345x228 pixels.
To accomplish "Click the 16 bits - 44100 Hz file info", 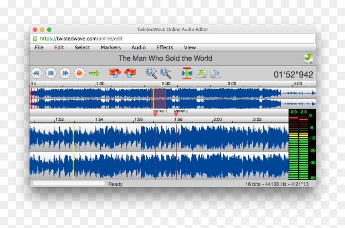I will pos(277,184).
